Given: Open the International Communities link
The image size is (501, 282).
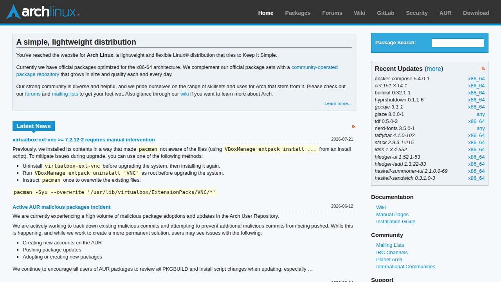Looking at the screenshot, I should (405, 267).
